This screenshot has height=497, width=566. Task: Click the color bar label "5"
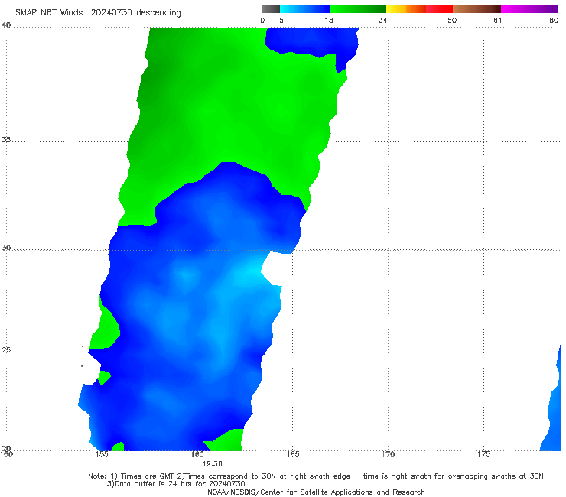tap(281, 21)
